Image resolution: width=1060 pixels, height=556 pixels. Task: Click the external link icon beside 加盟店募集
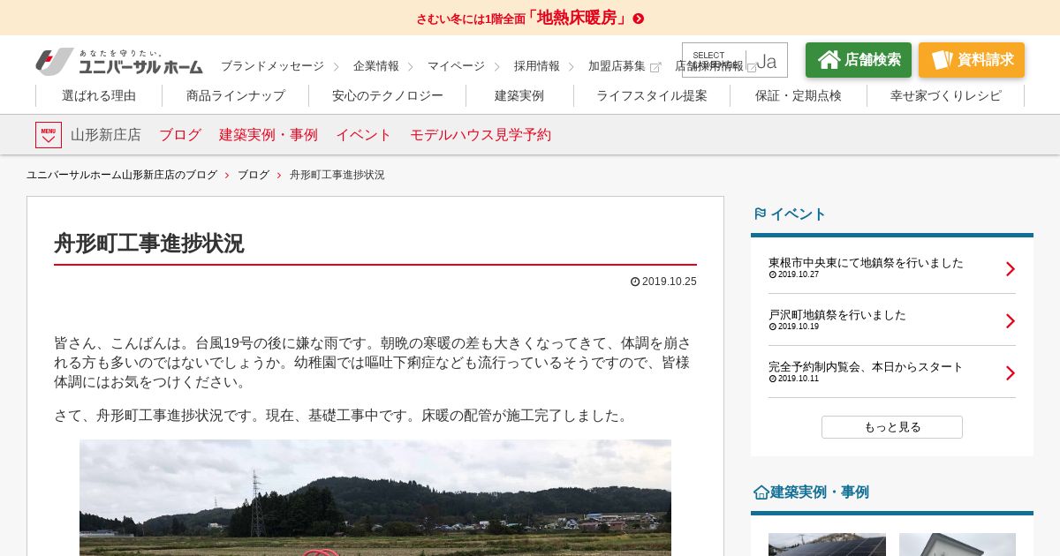point(655,67)
